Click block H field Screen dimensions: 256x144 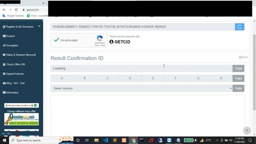(x=221, y=78)
